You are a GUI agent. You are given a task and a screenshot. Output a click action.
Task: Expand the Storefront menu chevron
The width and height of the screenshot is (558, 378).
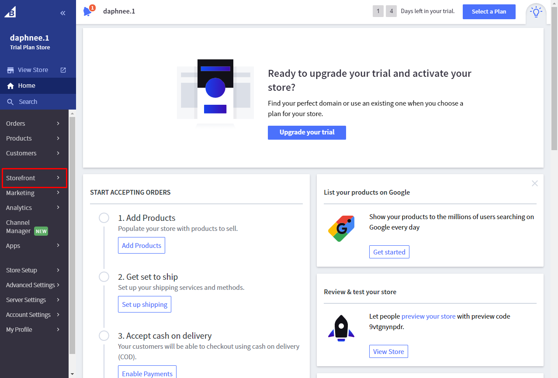(58, 178)
